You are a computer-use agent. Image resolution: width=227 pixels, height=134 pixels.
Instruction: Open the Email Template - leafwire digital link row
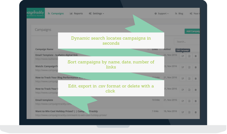click(x=57, y=55)
